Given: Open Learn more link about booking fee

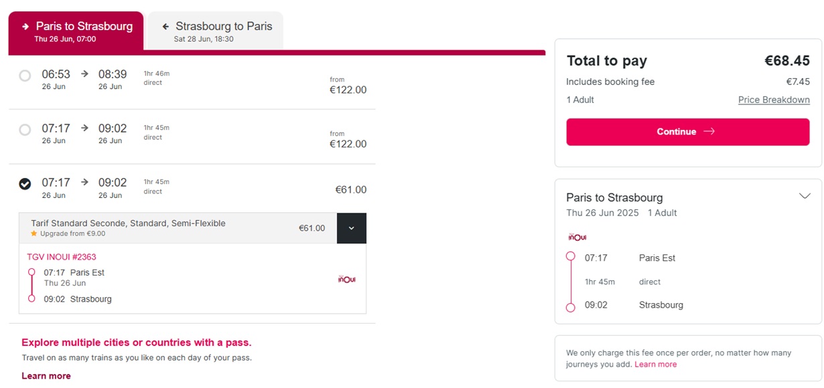Looking at the screenshot, I should point(656,365).
